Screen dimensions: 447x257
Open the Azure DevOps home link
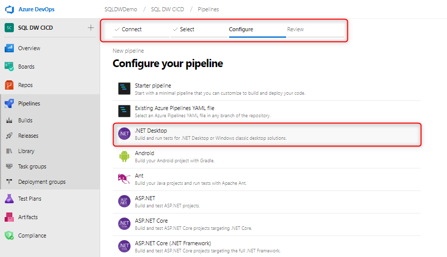coord(36,9)
